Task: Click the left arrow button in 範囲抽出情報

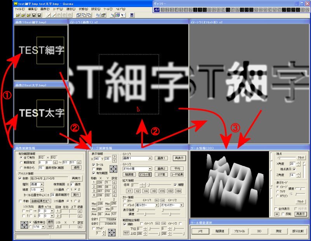Action: coord(158,224)
